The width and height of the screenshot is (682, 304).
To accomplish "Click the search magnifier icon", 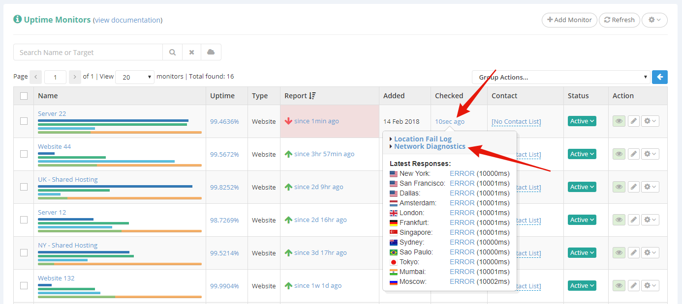I will [x=172, y=52].
